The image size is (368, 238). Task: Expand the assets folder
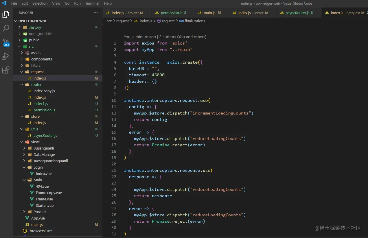tap(22, 53)
